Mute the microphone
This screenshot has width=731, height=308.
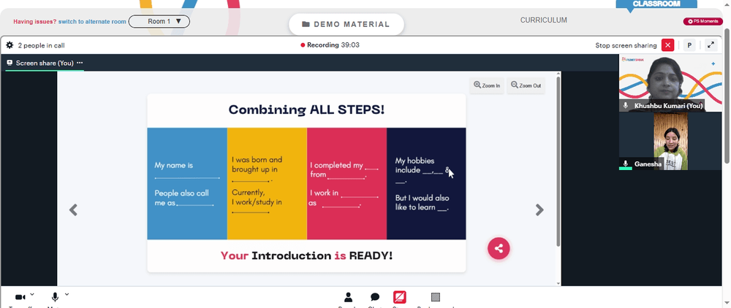click(55, 297)
